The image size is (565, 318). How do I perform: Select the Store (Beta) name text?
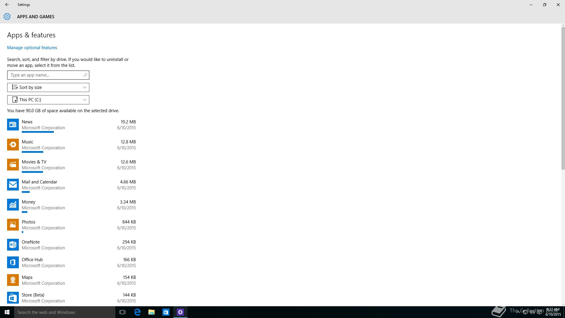click(x=33, y=295)
